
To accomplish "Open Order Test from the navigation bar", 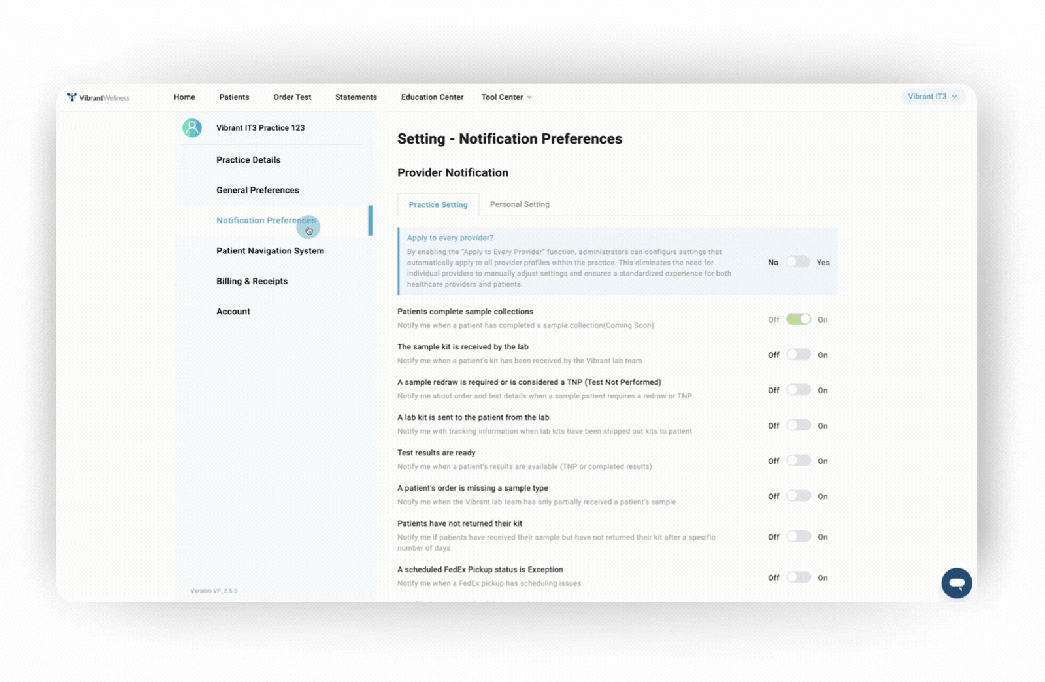I will (292, 97).
